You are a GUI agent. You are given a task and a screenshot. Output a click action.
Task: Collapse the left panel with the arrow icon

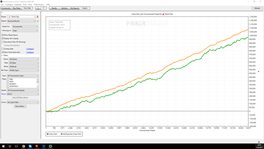click(2, 12)
